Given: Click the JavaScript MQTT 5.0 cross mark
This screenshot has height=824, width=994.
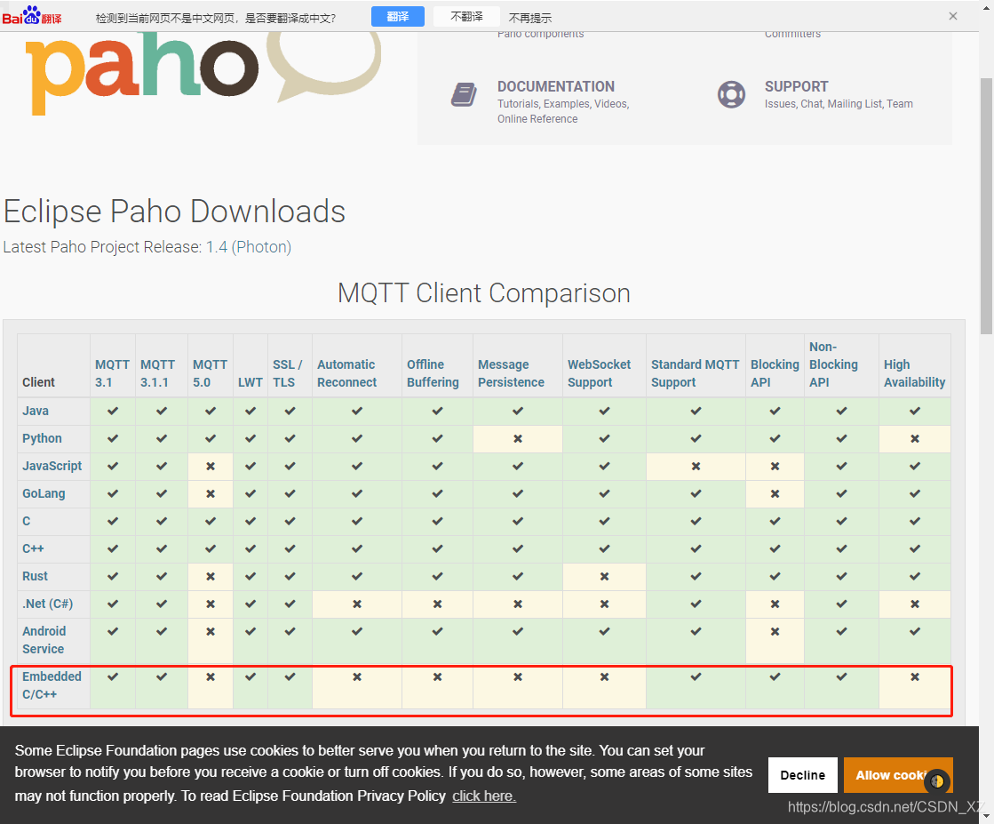Looking at the screenshot, I should coord(211,467).
